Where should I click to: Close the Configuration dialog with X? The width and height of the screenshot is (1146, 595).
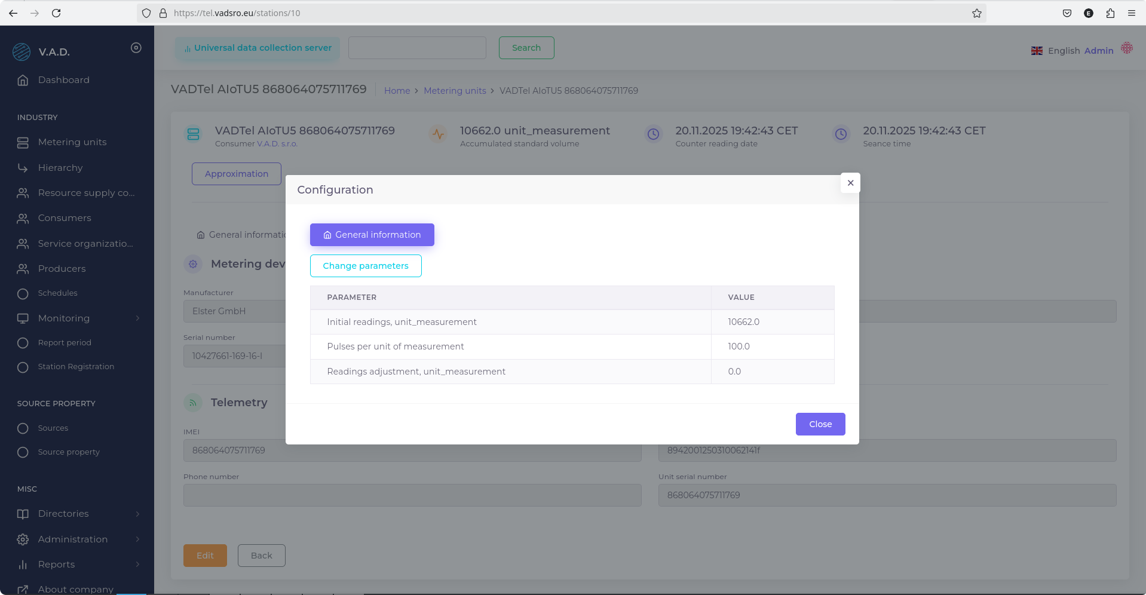(x=850, y=183)
